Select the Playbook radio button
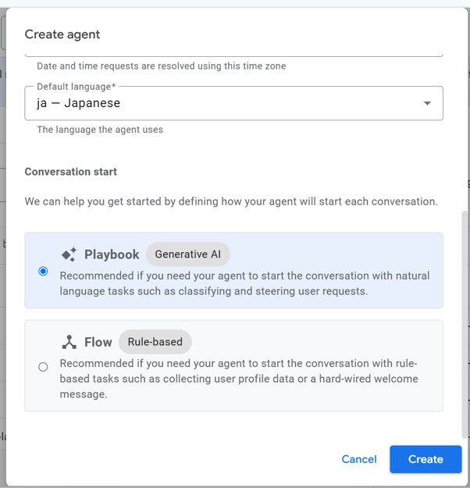The width and height of the screenshot is (470, 488). [x=43, y=271]
